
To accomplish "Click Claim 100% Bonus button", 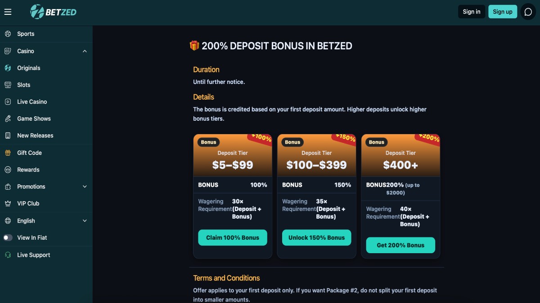I will [x=233, y=238].
